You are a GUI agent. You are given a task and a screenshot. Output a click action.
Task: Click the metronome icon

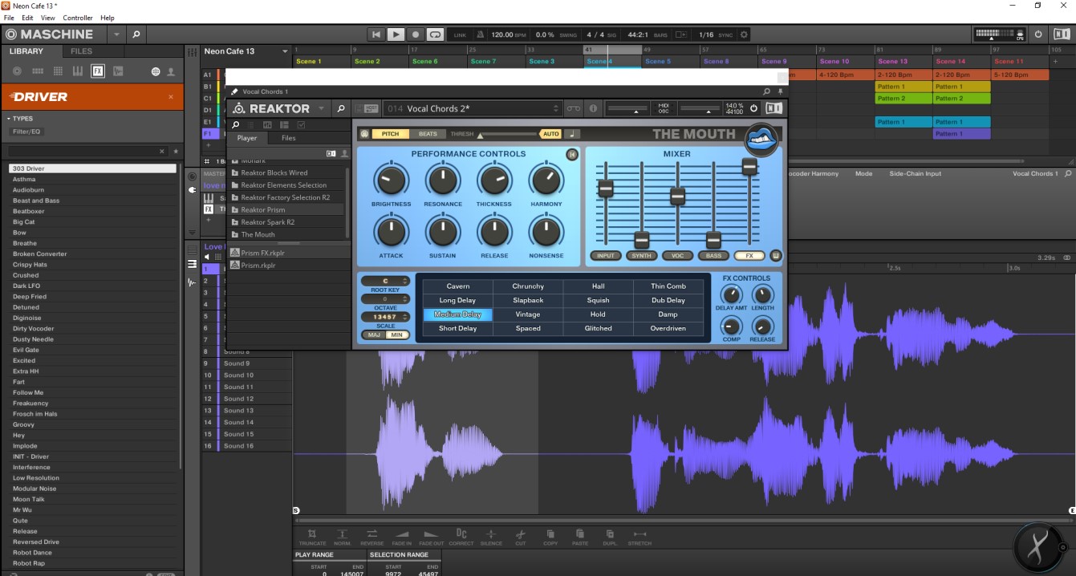pos(480,34)
